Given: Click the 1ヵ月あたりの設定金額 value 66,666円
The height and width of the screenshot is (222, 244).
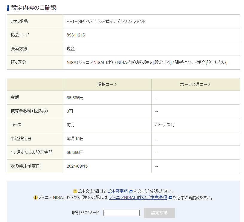Looking at the screenshot, I should (x=75, y=152).
